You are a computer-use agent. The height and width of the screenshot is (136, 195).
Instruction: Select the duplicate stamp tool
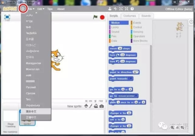(x=110, y=9)
